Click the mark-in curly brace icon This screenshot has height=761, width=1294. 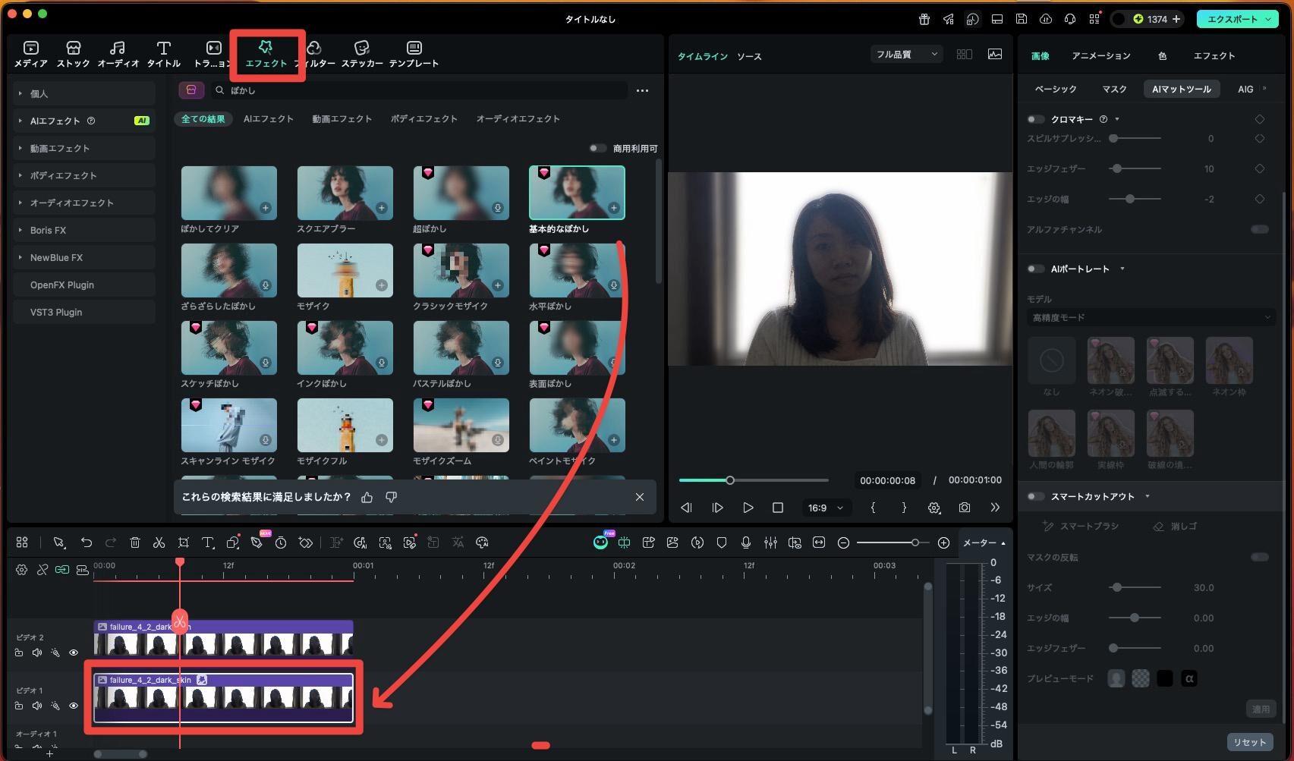874,508
